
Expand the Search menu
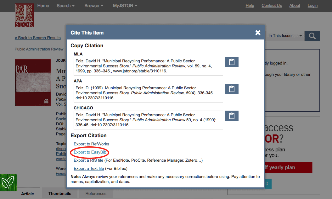(x=65, y=6)
